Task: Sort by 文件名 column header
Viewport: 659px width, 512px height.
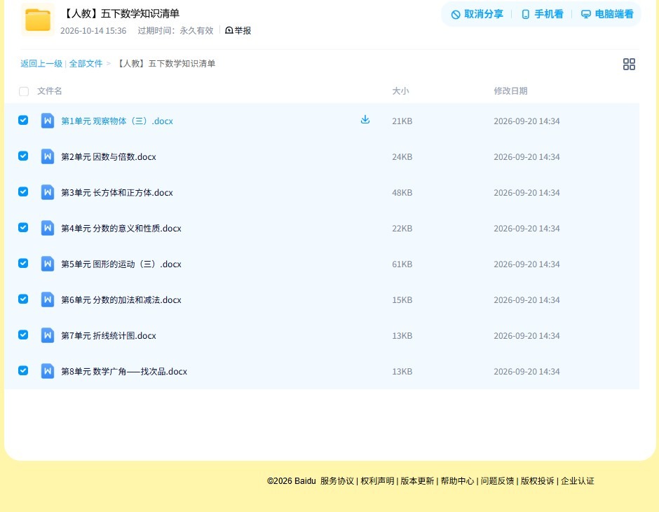Action: [x=50, y=90]
